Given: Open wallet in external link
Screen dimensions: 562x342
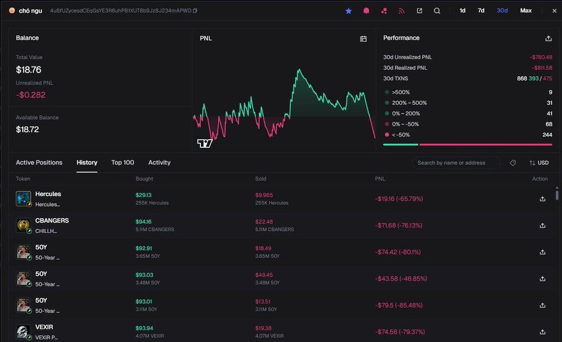Looking at the screenshot, I should coord(419,11).
